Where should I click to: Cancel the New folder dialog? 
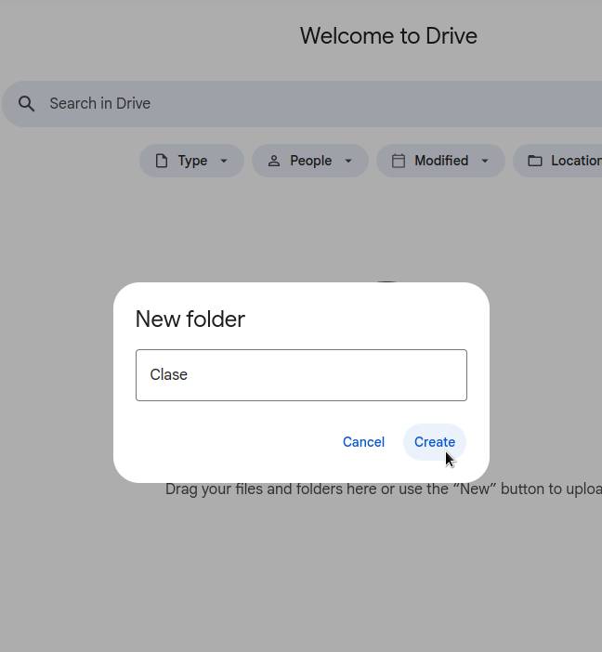click(363, 442)
